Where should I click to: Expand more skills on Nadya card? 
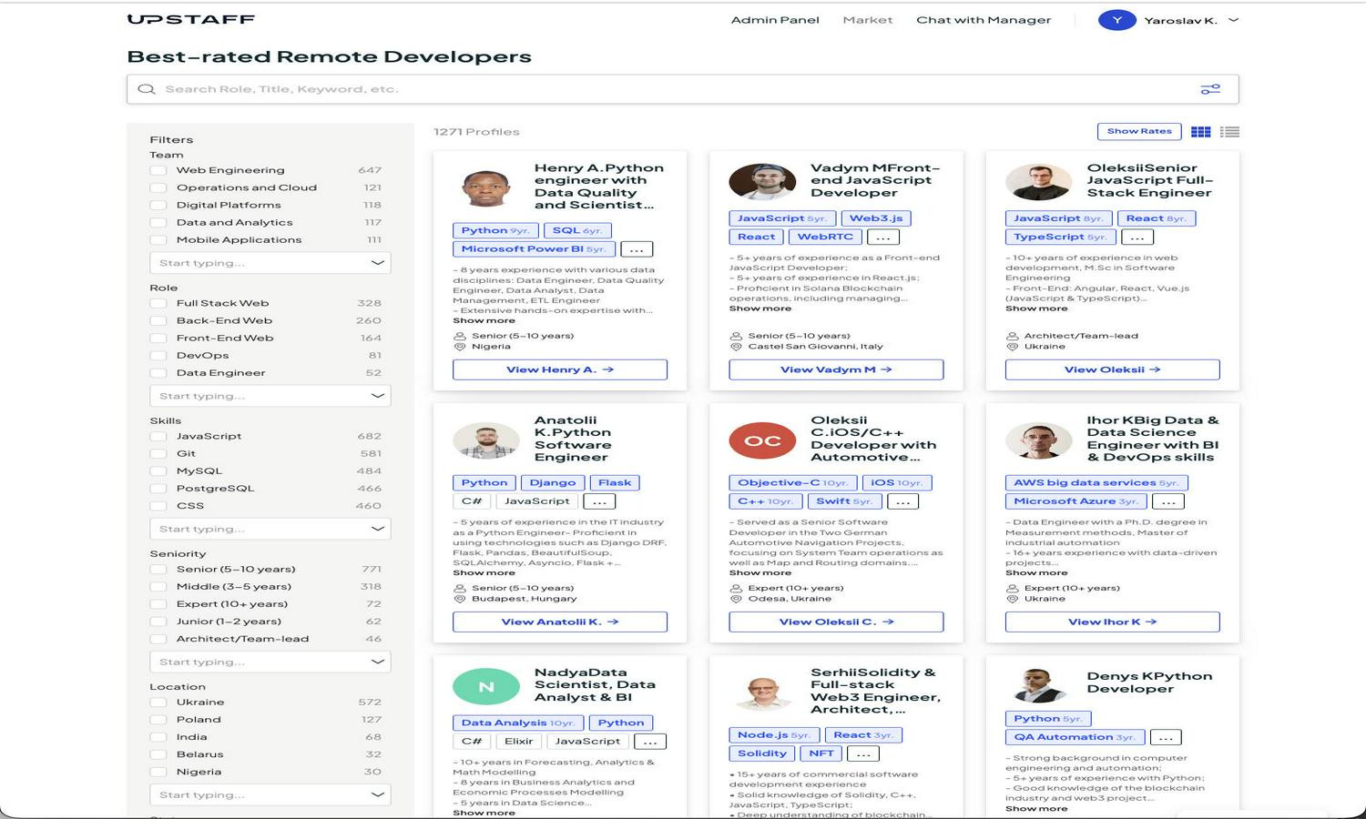click(650, 742)
